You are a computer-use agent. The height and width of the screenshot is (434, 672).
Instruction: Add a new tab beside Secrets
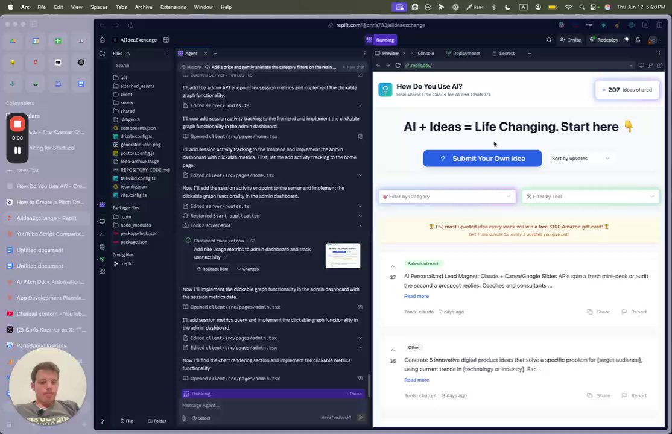click(x=530, y=54)
